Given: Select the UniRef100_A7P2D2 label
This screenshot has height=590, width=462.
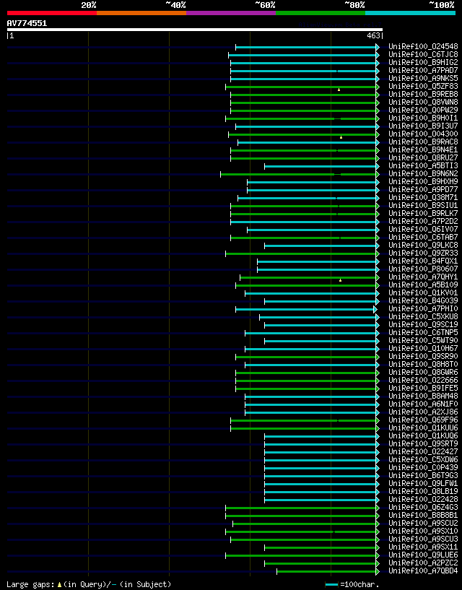Looking at the screenshot, I should point(423,221).
